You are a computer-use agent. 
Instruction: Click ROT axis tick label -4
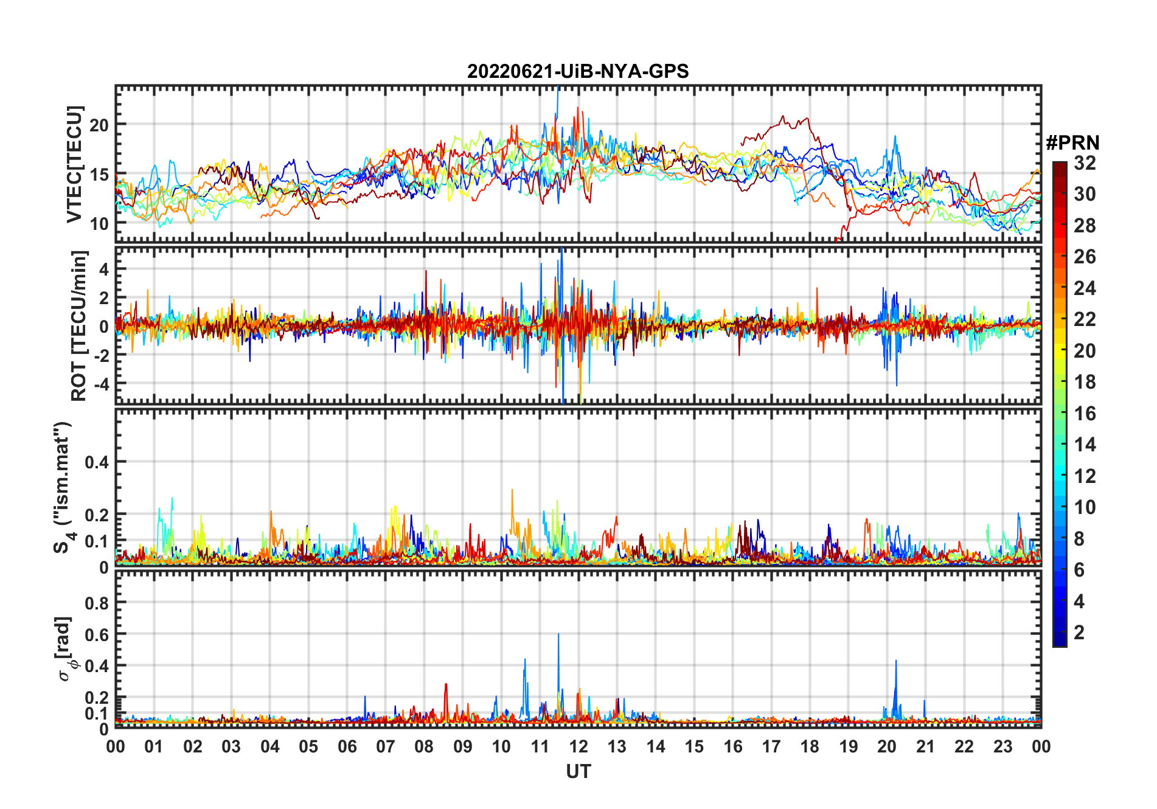(x=102, y=384)
